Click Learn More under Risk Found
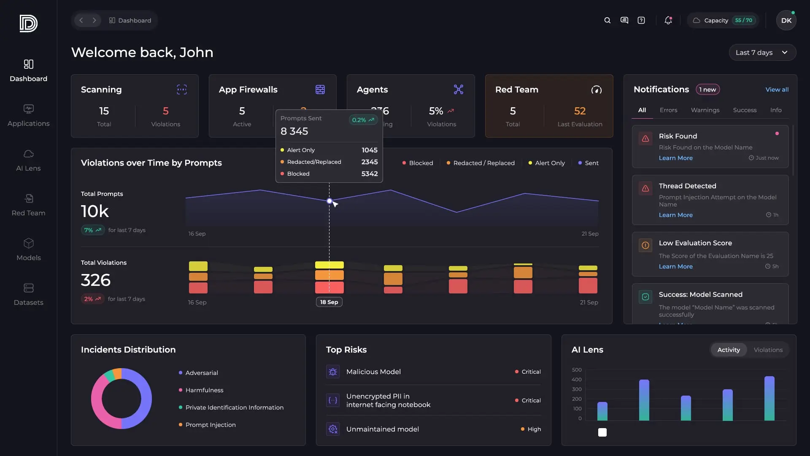This screenshot has width=810, height=456. (675, 158)
